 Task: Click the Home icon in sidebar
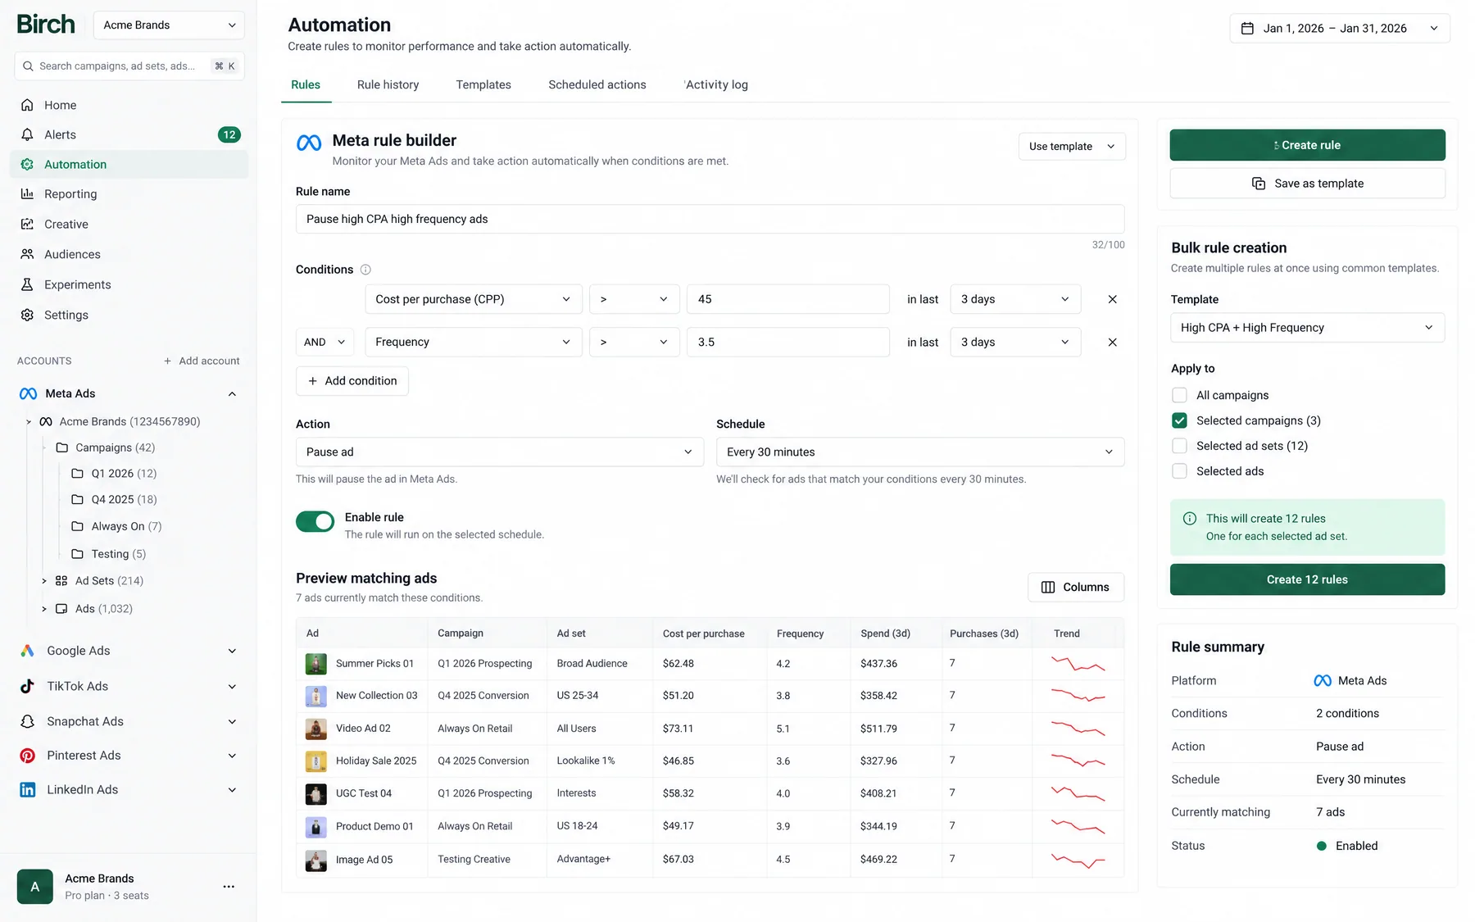(x=27, y=105)
